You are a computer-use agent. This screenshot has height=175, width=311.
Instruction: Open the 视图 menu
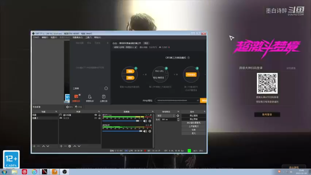(x=54, y=37)
